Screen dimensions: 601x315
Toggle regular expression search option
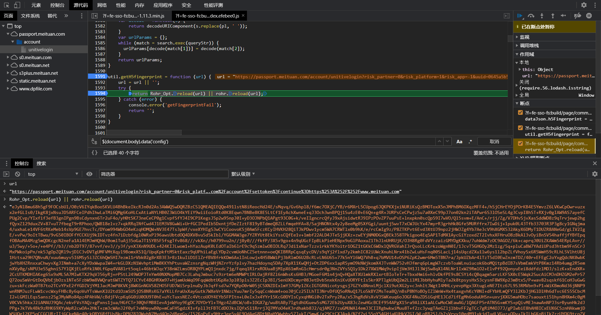[470, 142]
